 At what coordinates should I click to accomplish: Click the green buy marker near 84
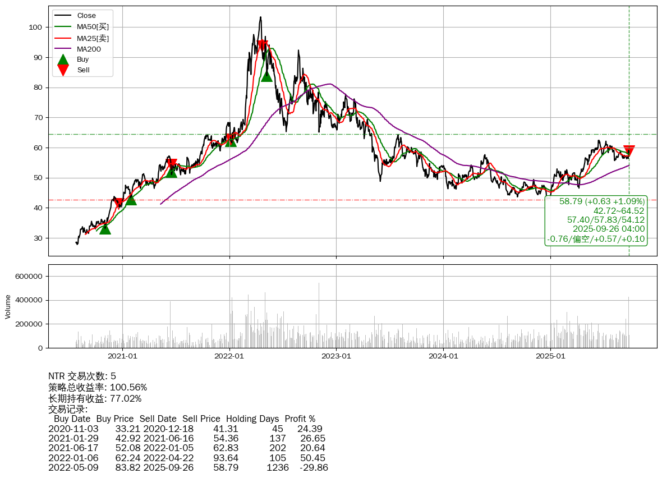click(x=266, y=76)
